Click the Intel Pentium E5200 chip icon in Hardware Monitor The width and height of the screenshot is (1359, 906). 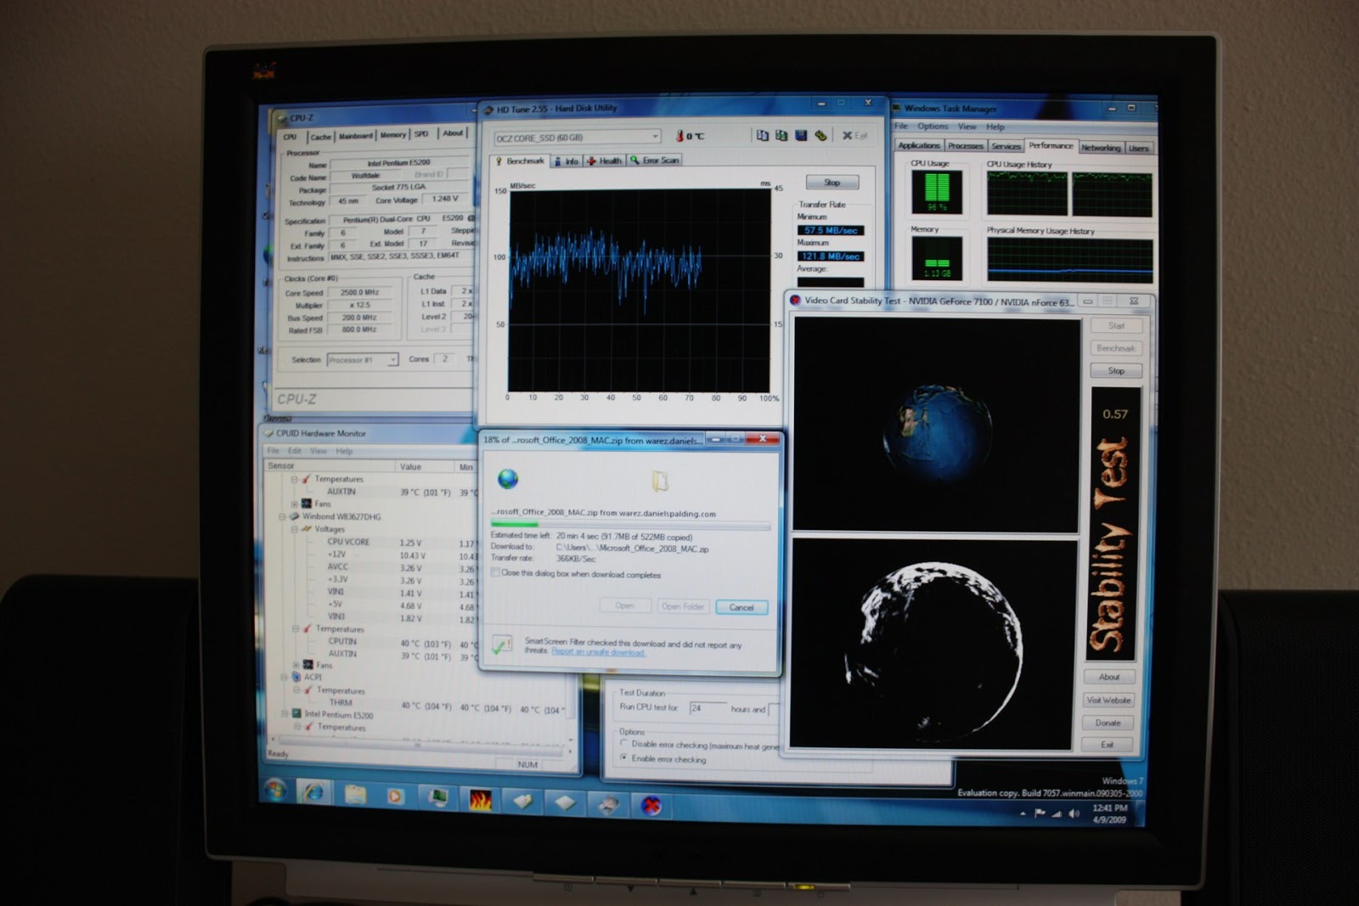296,714
